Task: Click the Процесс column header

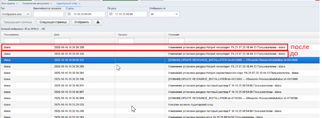Action: pos(123,35)
